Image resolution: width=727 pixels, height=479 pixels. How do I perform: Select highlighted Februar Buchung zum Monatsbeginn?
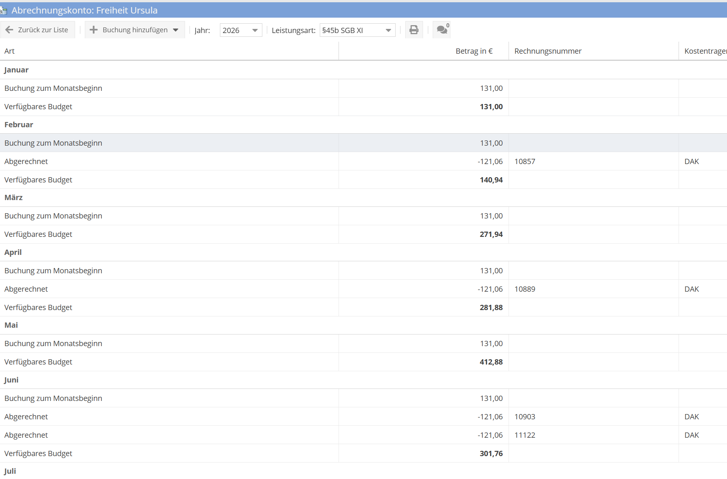tap(363, 143)
